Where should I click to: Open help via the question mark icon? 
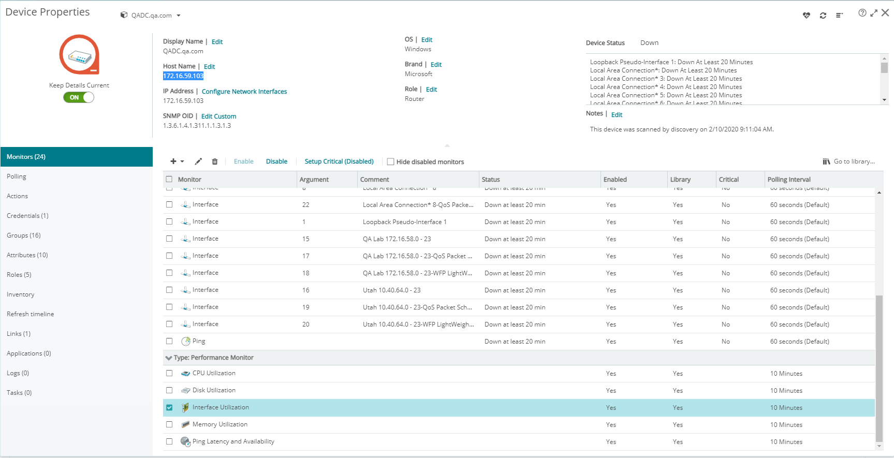coord(862,13)
